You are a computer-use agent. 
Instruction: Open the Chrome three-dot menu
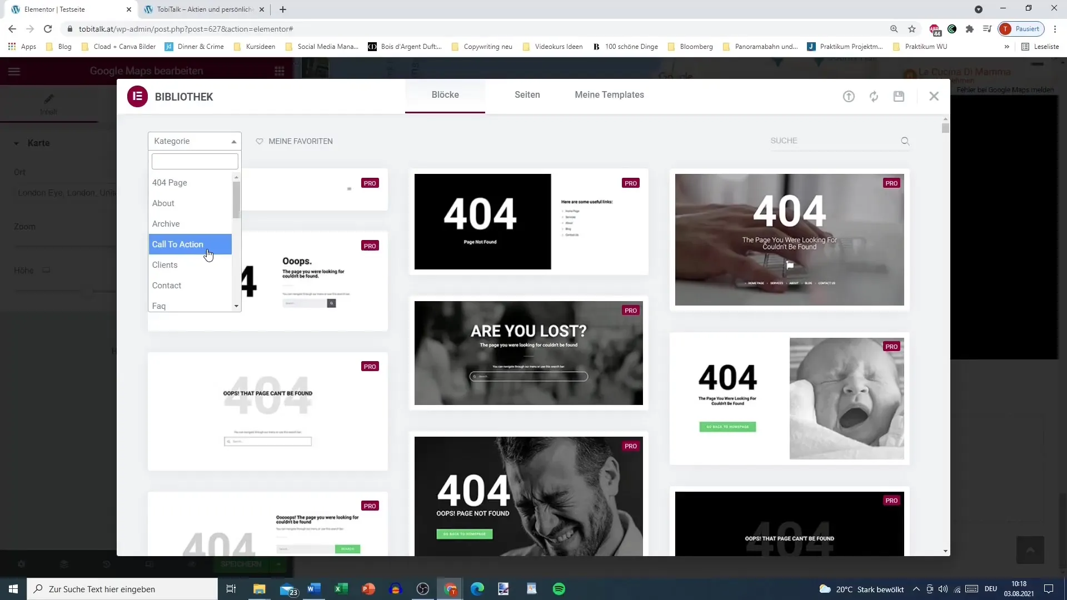[x=1055, y=29]
